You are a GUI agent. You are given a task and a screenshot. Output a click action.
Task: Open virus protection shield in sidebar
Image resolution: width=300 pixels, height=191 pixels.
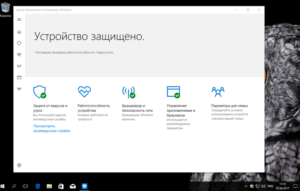click(x=19, y=43)
